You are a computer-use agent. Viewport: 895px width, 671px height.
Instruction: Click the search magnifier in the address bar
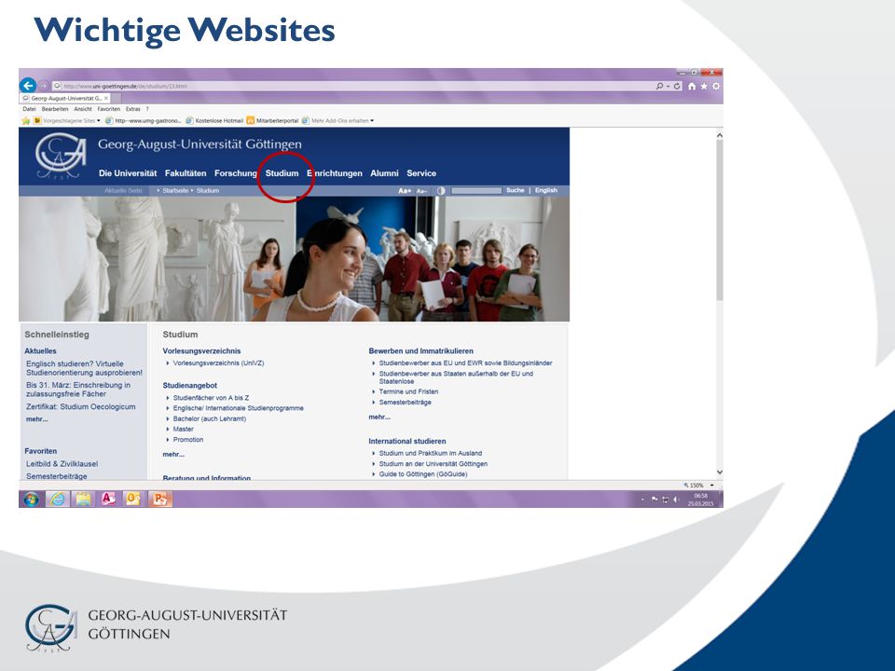click(x=659, y=86)
